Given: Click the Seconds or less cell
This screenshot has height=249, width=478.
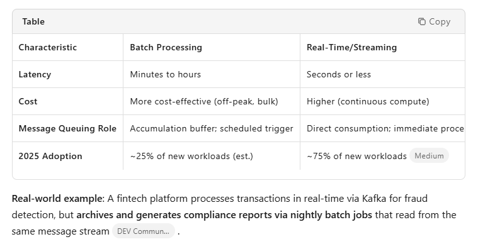Looking at the screenshot, I should click(338, 75).
